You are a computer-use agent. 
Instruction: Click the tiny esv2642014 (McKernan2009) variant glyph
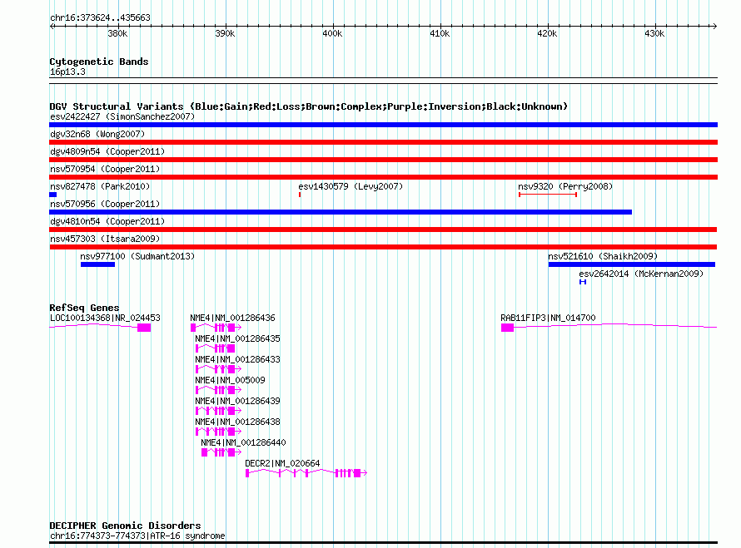tap(583, 282)
